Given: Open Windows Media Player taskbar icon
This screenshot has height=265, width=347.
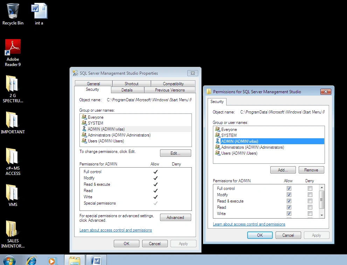Looking at the screenshot, I should click(52, 261).
